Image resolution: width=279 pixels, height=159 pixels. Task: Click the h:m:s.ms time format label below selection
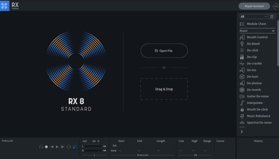point(143,155)
